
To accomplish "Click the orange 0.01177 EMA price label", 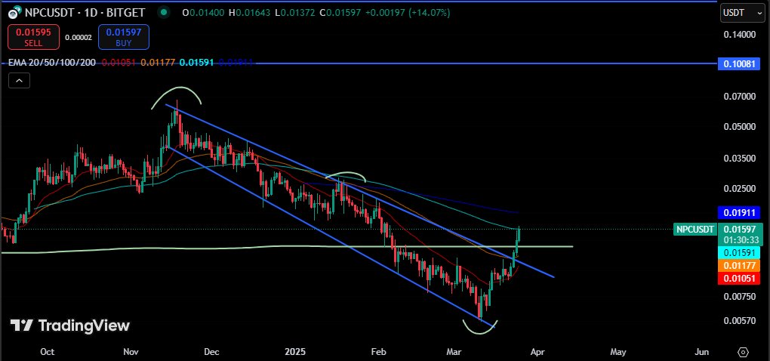I will pos(739,266).
